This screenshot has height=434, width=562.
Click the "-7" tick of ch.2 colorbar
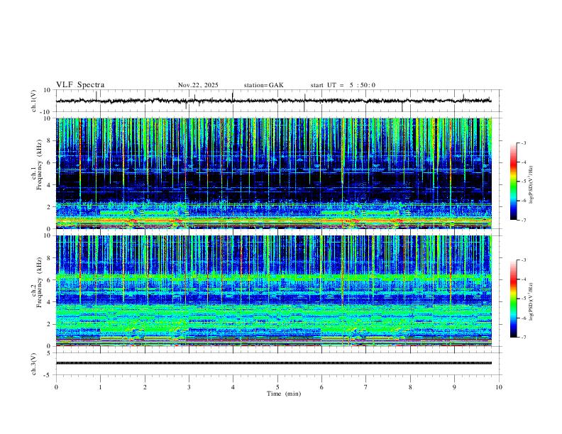[x=524, y=338]
